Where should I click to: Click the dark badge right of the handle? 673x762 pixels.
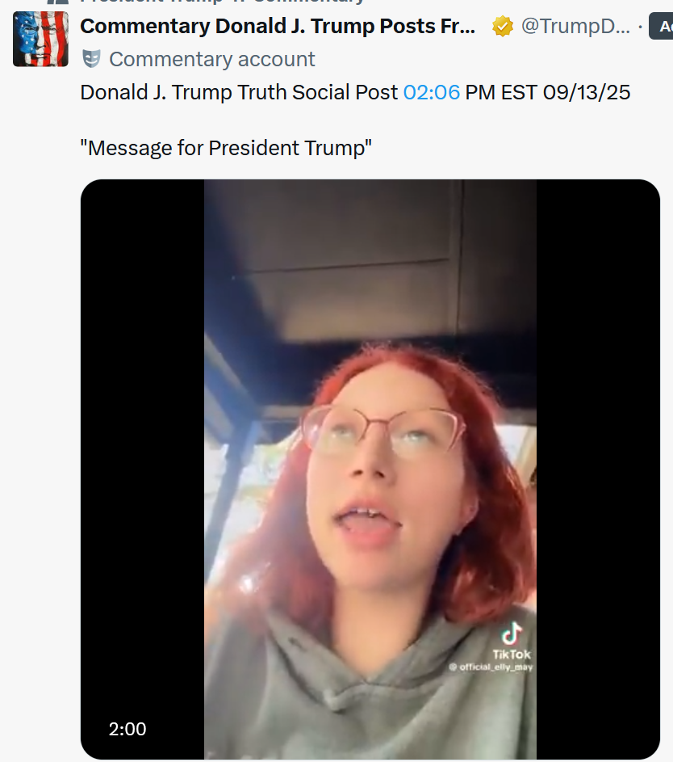coord(662,27)
